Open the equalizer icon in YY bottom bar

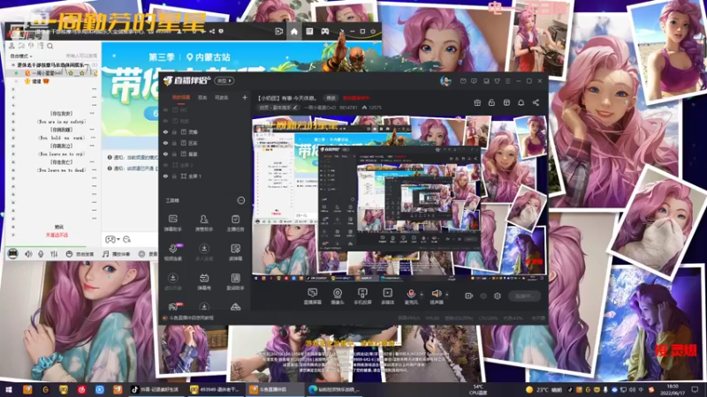click(54, 254)
